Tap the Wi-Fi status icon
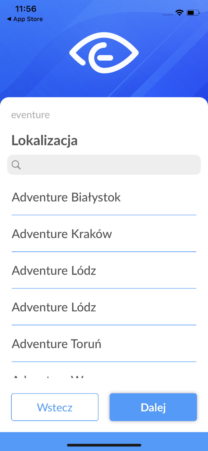 click(179, 13)
